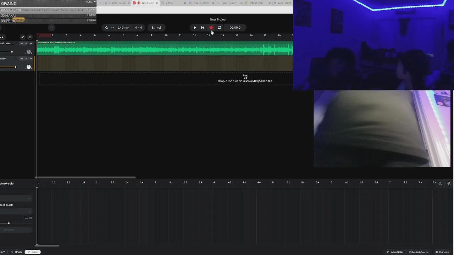Toggle the loop cycle button

[219, 28]
